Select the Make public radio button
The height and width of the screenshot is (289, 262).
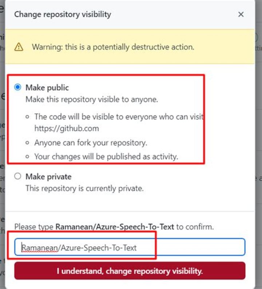click(x=17, y=87)
